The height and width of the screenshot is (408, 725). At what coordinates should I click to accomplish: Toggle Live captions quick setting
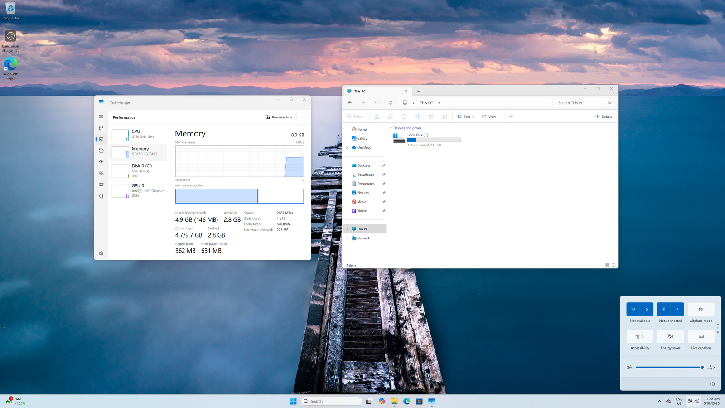pos(701,336)
